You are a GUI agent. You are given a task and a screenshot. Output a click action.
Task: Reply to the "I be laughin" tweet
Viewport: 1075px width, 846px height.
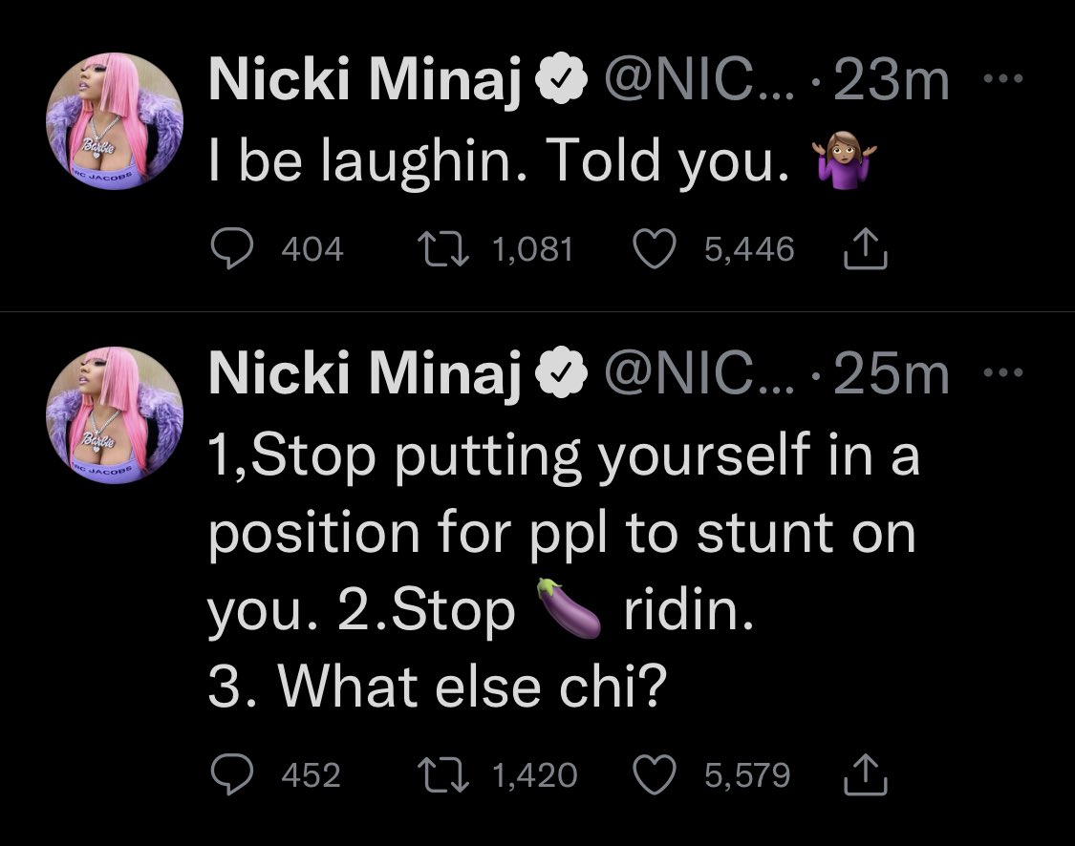pyautogui.click(x=228, y=250)
